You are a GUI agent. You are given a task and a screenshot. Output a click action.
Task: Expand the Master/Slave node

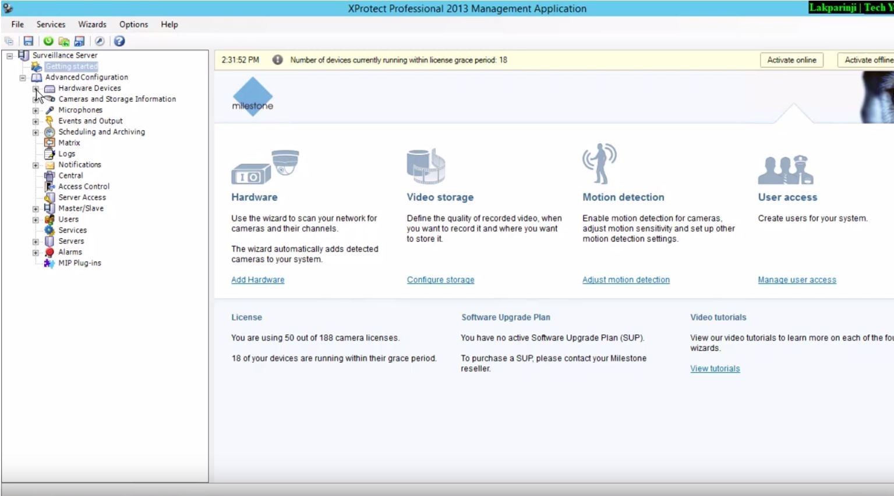coord(36,209)
